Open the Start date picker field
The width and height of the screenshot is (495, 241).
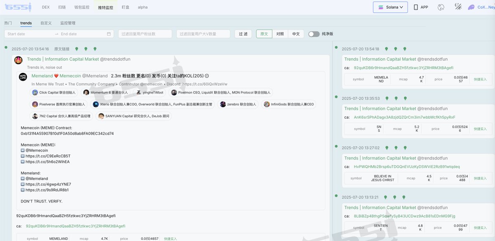(29, 34)
